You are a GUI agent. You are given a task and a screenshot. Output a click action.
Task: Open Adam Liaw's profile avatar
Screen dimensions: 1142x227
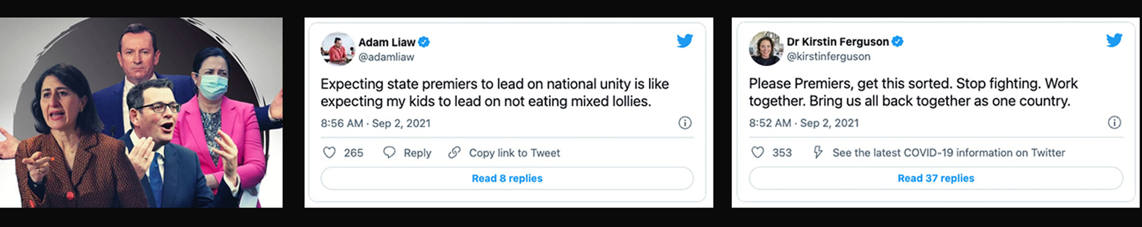click(337, 49)
